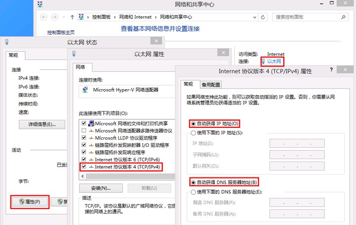This screenshot has width=356, height=225.
Task: Click the Forward arrow in navigation bar
Action: [x=54, y=17]
